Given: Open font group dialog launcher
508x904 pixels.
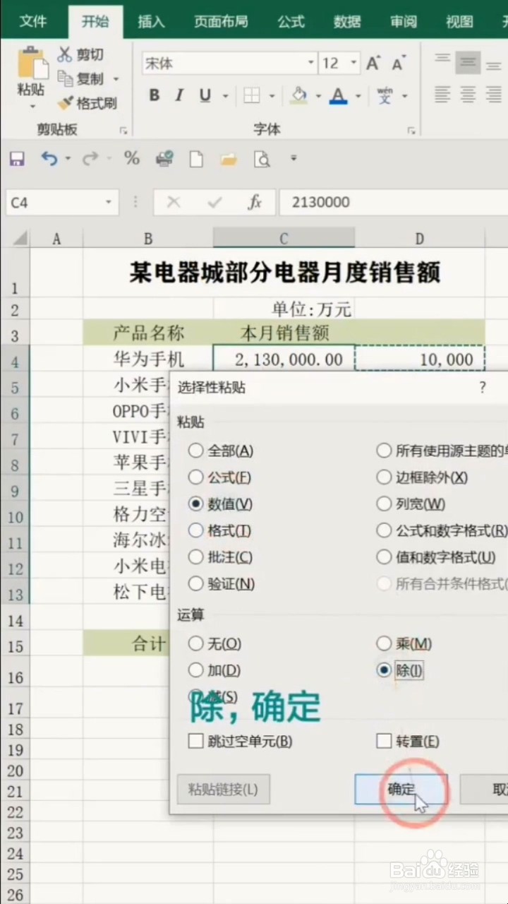Looking at the screenshot, I should click(x=411, y=131).
